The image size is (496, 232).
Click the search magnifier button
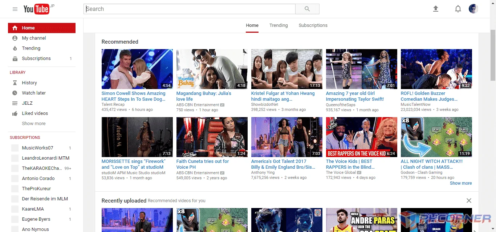pyautogui.click(x=307, y=9)
